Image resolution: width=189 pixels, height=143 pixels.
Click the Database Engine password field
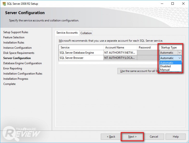point(148,53)
